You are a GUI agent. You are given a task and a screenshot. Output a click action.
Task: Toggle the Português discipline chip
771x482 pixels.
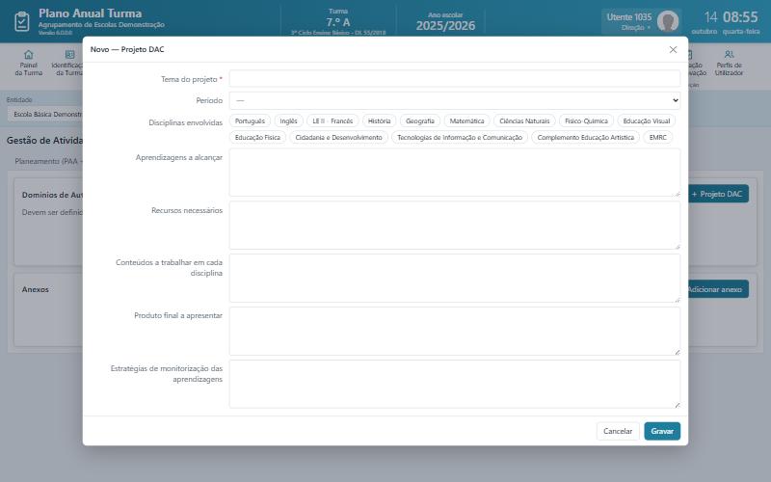click(x=250, y=121)
